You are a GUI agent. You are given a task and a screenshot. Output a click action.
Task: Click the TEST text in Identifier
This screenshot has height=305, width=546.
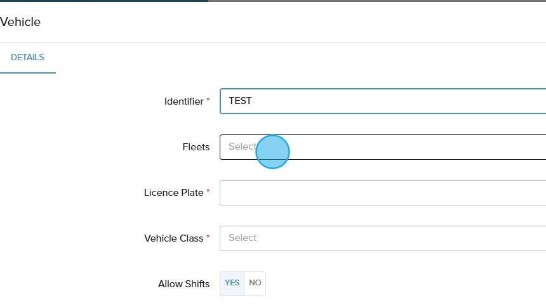click(240, 101)
